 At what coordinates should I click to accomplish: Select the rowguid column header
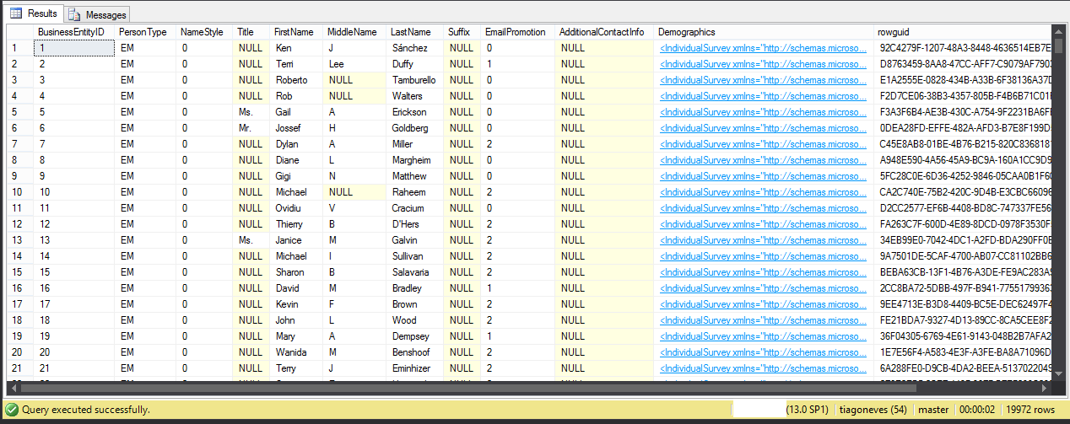pos(963,32)
